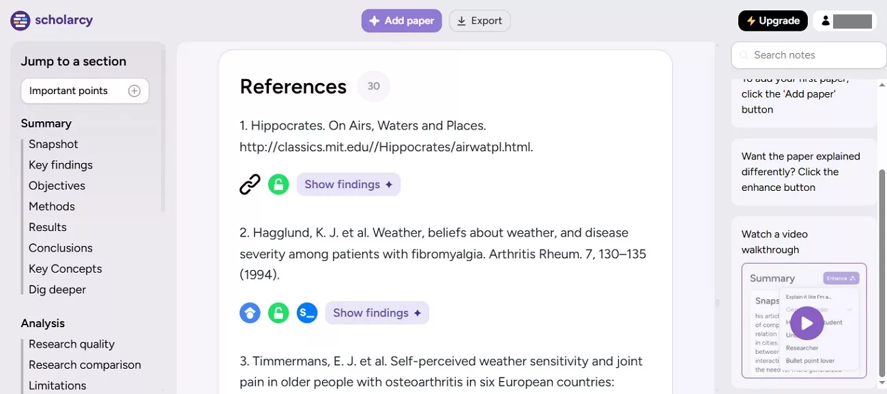Jump to the Key findings section

click(60, 164)
